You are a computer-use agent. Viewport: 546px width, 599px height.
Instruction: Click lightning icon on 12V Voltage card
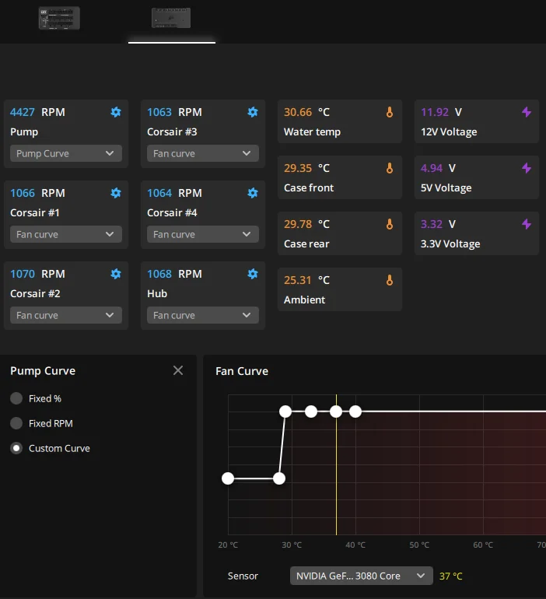click(x=527, y=112)
